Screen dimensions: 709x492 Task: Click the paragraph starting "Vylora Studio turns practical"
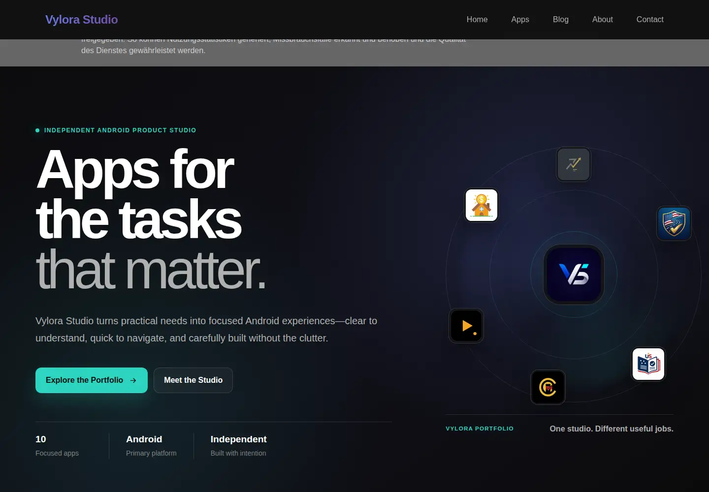206,330
